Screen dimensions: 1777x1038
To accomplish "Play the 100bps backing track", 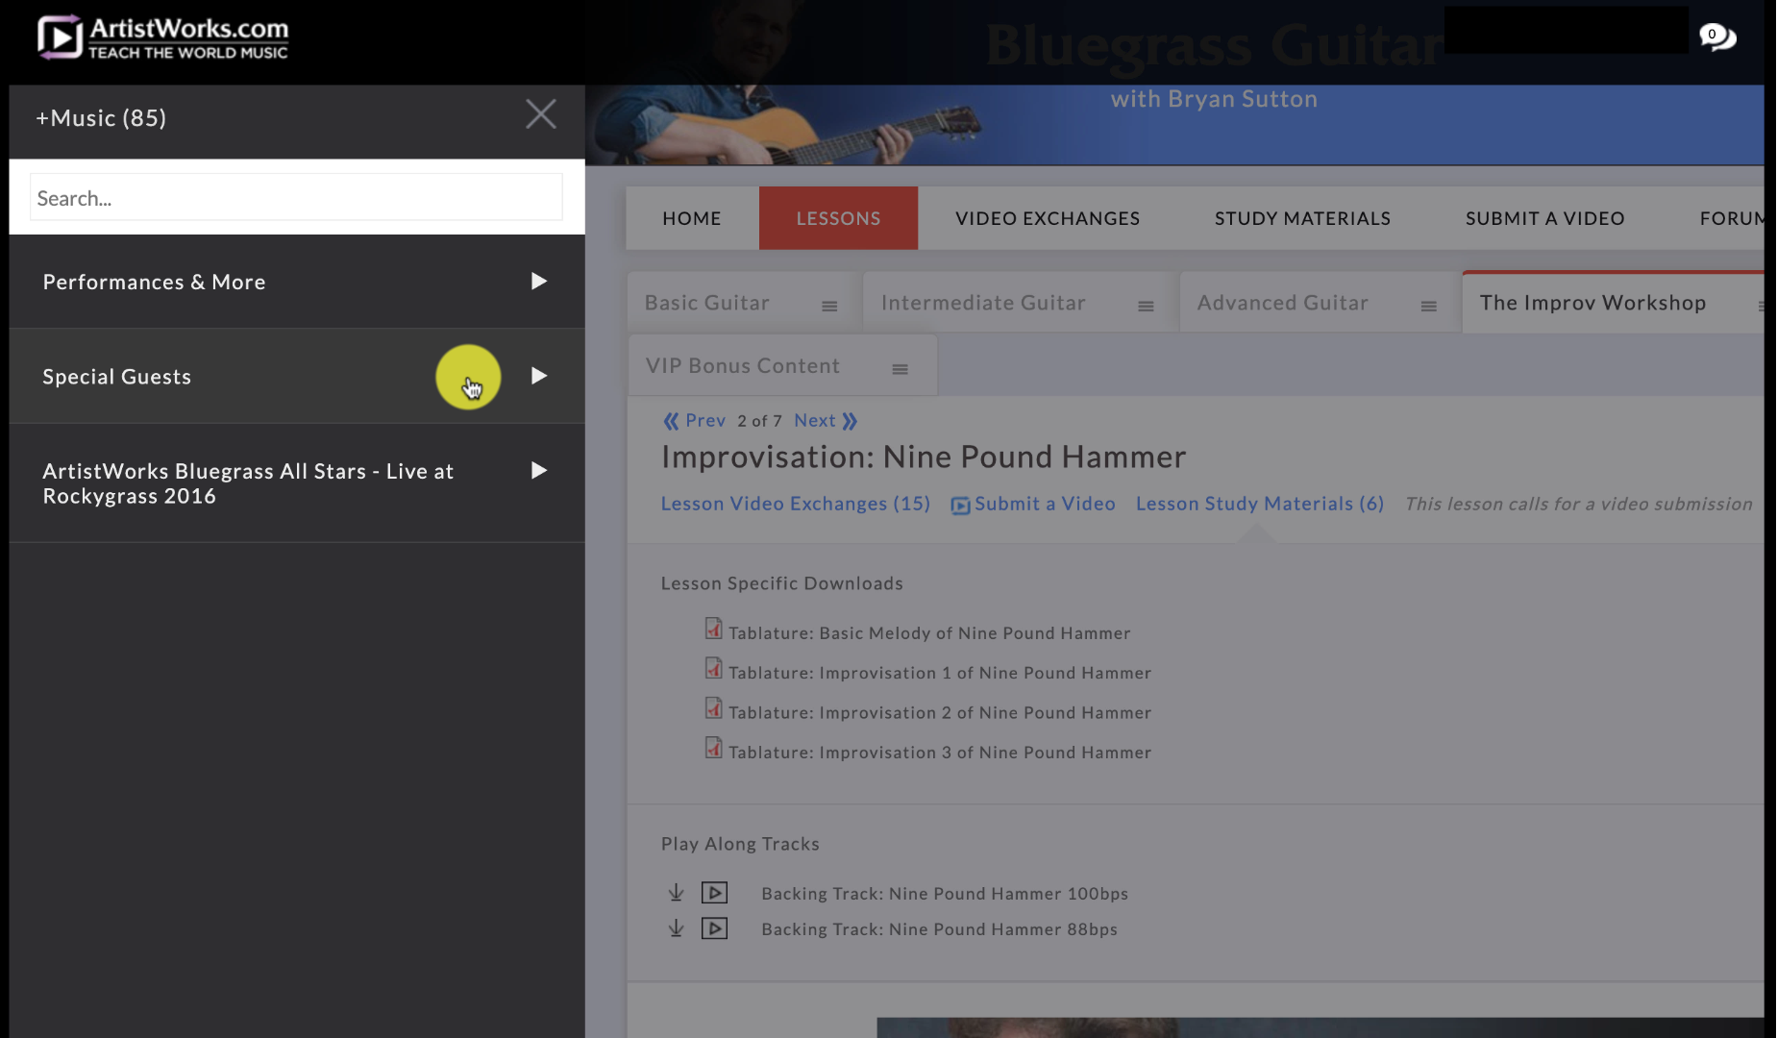I will [x=714, y=893].
